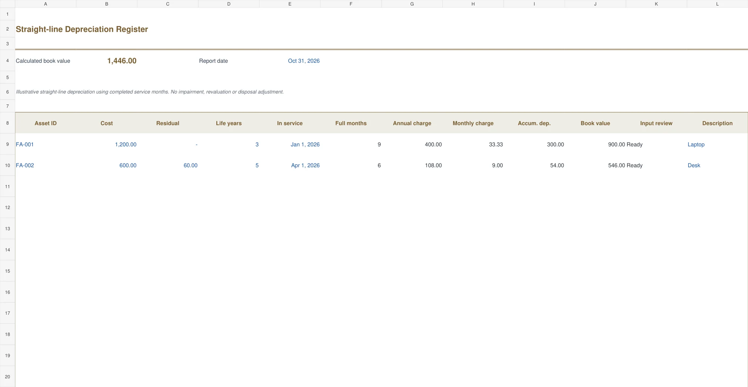This screenshot has width=748, height=387.
Task: Select row 9 header
Action: click(7, 144)
